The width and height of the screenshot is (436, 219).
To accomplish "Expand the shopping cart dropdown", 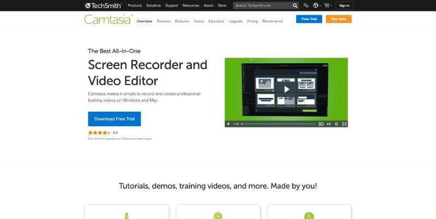I will [328, 5].
